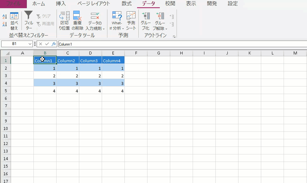Click the Sort Z to A descending icon
Image resolution: width=307 pixels, height=183 pixels.
click(x=5, y=24)
